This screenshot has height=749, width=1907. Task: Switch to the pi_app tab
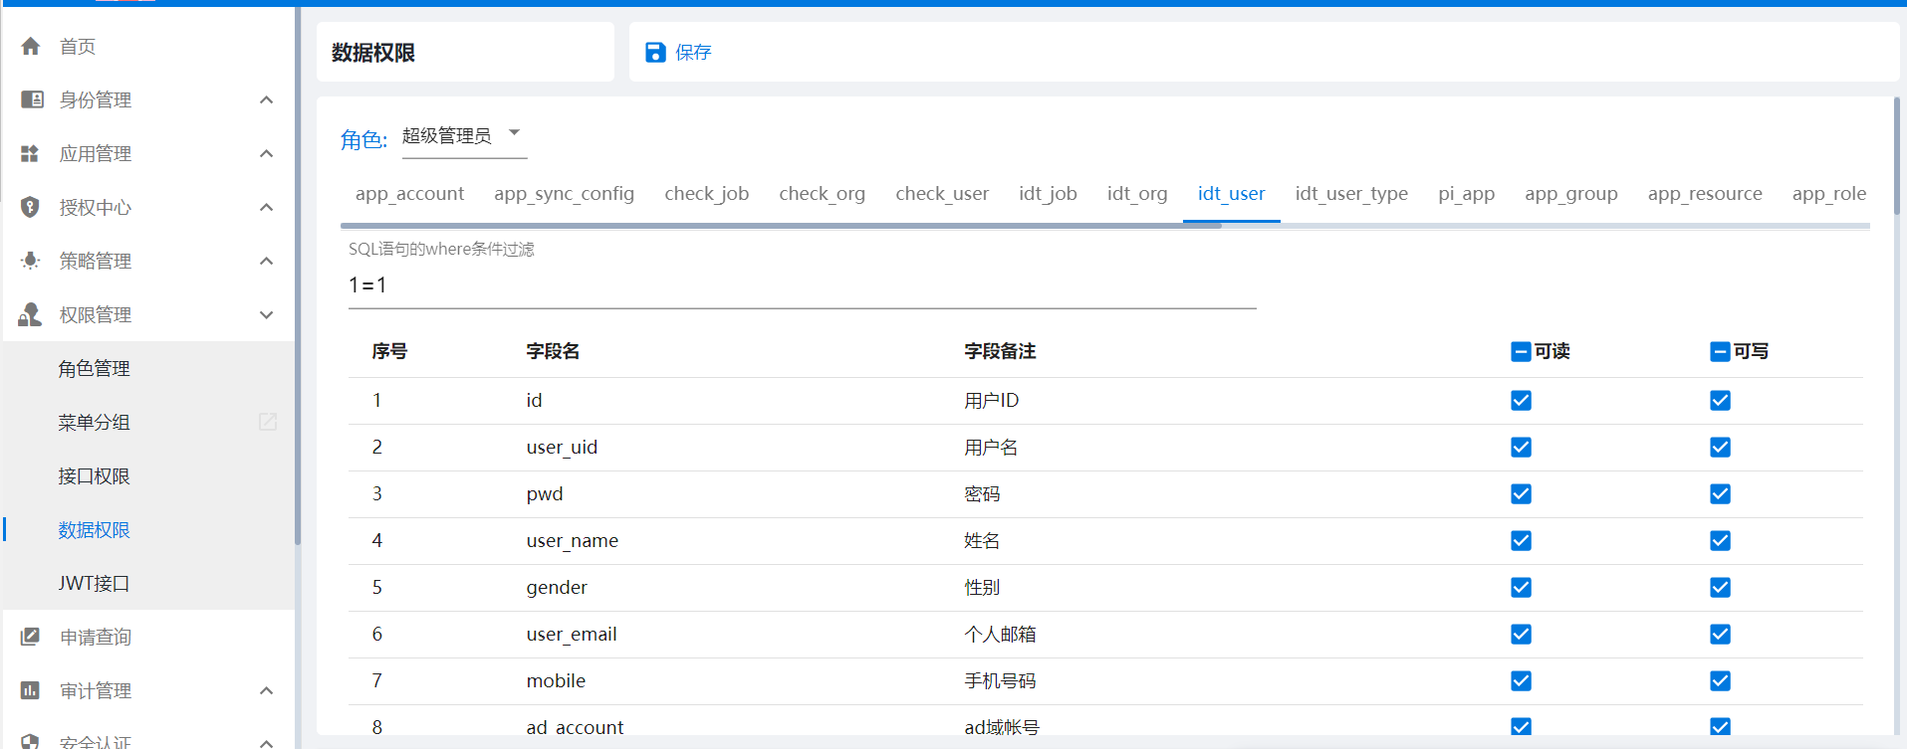[1466, 194]
